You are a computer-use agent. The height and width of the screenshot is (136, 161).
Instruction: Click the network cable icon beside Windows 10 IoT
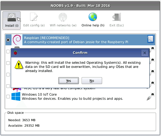tap(149, 98)
